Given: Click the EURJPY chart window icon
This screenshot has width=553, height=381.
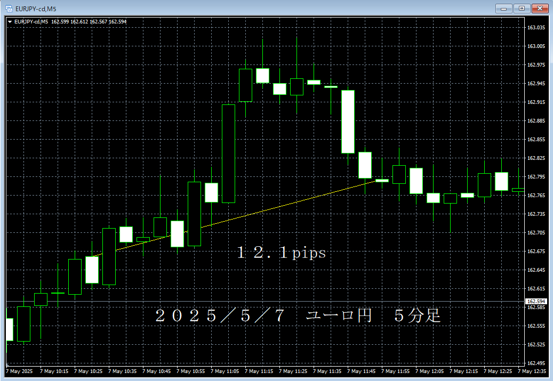Looking at the screenshot, I should [9, 9].
